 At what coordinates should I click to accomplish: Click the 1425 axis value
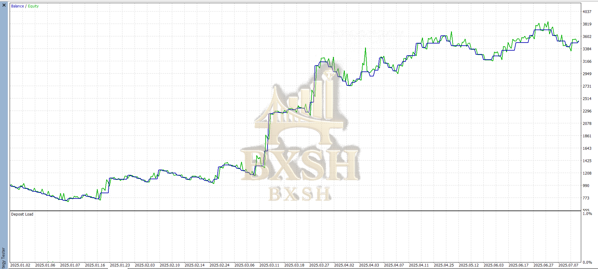[587, 161]
